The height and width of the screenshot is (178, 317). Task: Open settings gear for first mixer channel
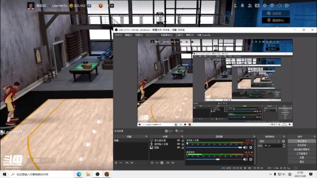tap(251, 148)
